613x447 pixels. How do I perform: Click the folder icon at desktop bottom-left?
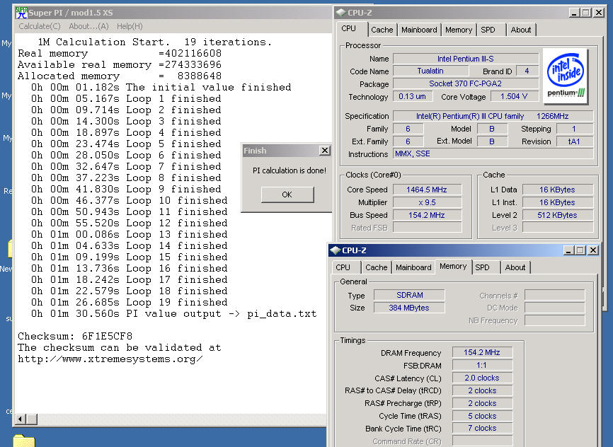pyautogui.click(x=23, y=440)
